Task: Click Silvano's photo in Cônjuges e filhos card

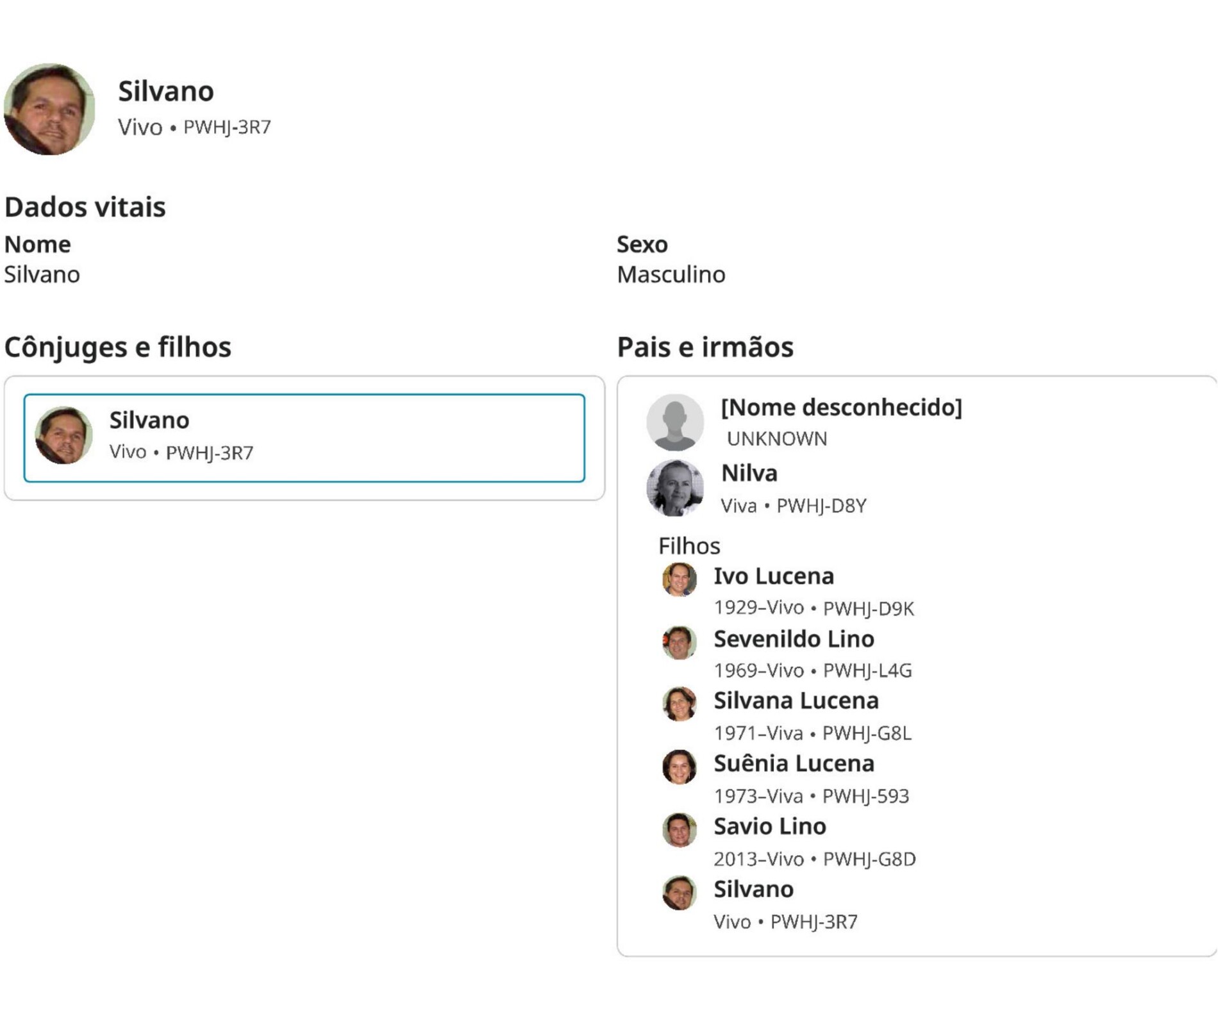Action: 63,435
